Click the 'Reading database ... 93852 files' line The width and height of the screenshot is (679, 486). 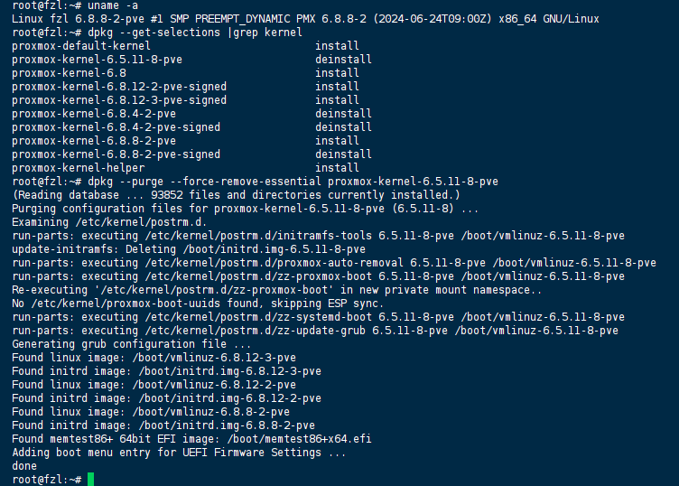tap(236, 195)
